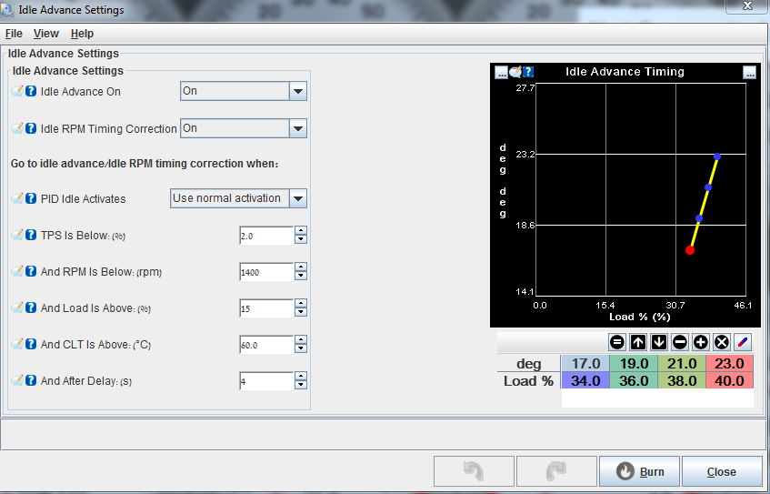Click After Delay field showing 4
The width and height of the screenshot is (770, 494).
266,381
